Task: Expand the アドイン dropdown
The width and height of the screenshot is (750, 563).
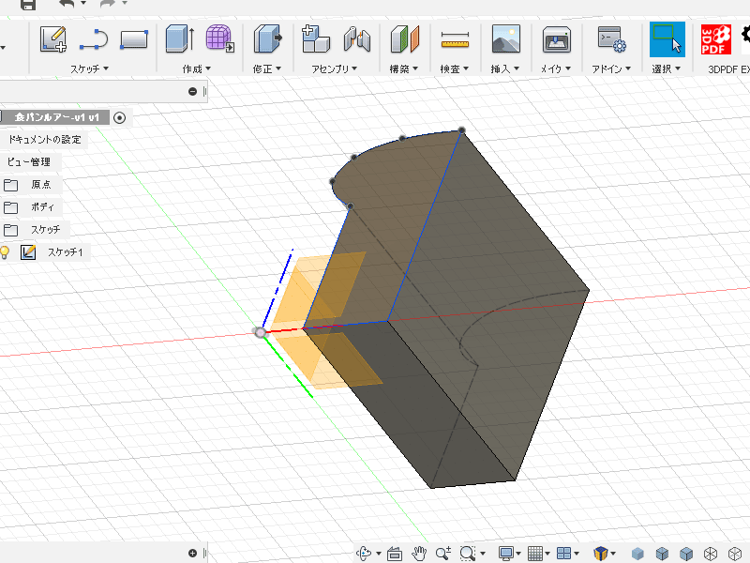Action: point(611,68)
